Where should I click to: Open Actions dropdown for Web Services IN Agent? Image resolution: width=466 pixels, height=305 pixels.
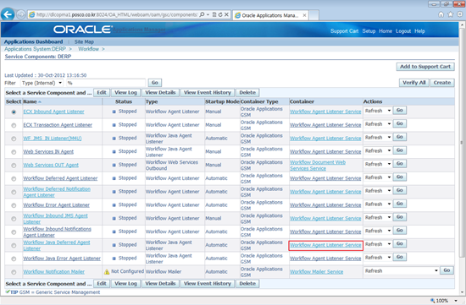coord(377,150)
